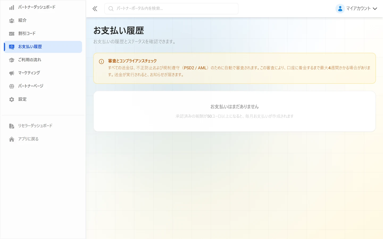Click the 紹介 people icon
The width and height of the screenshot is (383, 239).
click(12, 20)
